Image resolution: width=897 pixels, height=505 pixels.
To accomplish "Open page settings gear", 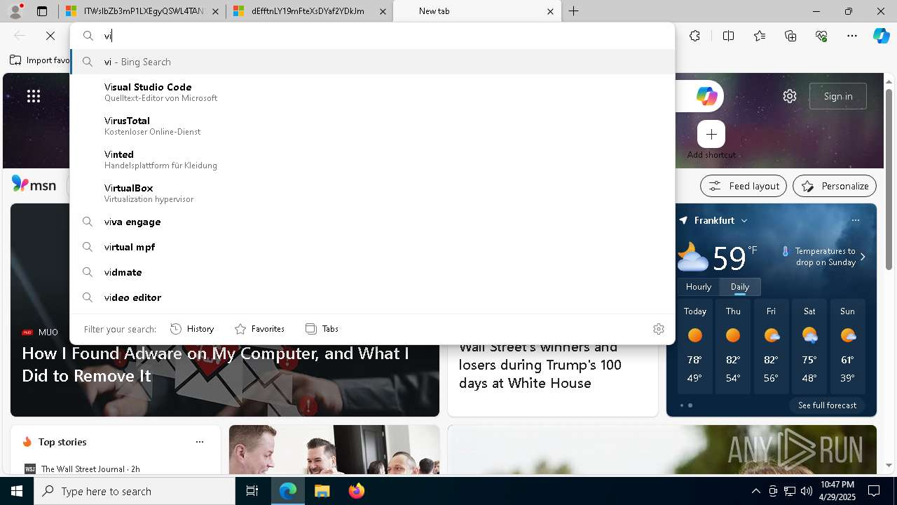I will click(790, 96).
